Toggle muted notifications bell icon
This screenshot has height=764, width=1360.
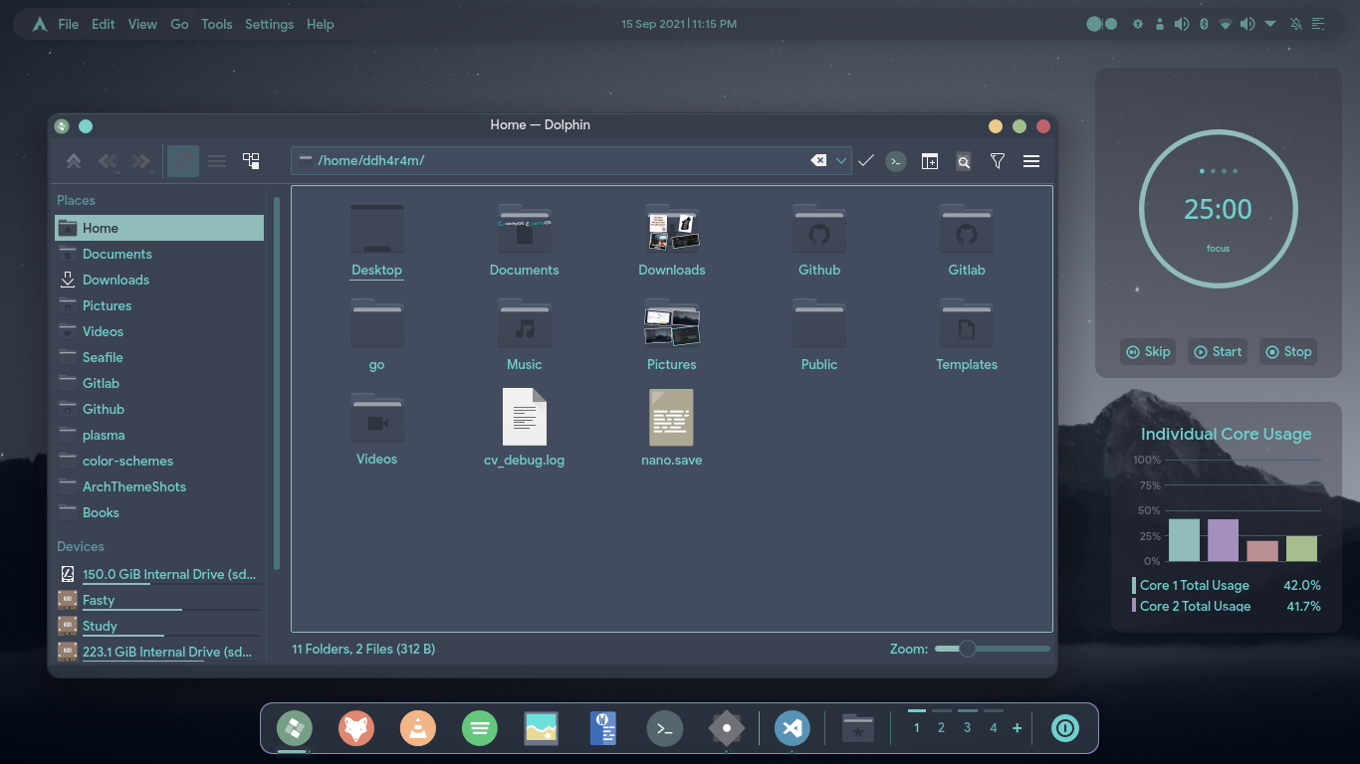coord(1296,24)
